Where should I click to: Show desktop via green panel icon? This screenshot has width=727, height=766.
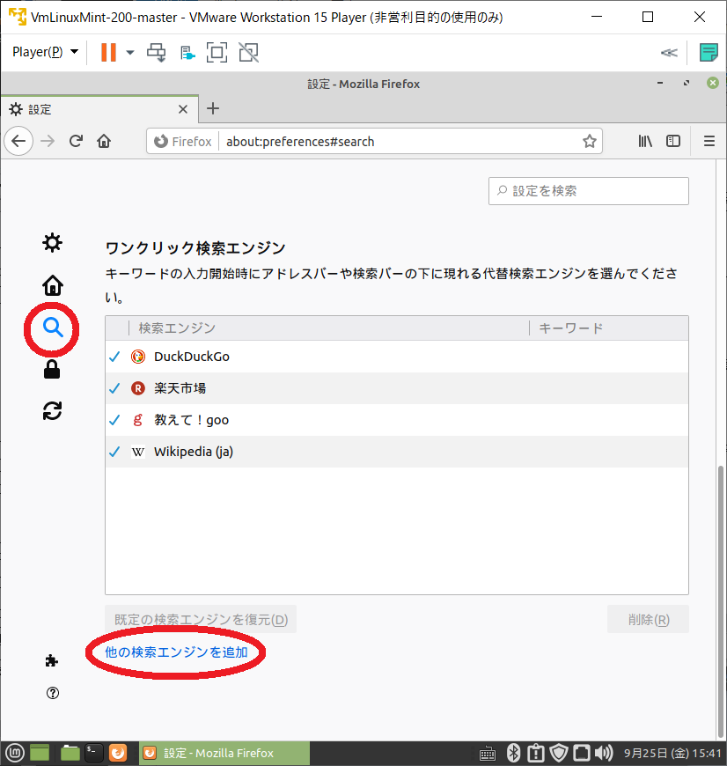40,753
